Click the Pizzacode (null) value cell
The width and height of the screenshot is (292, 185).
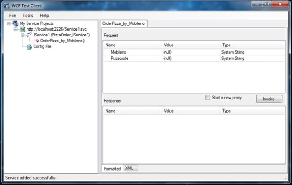click(191, 59)
